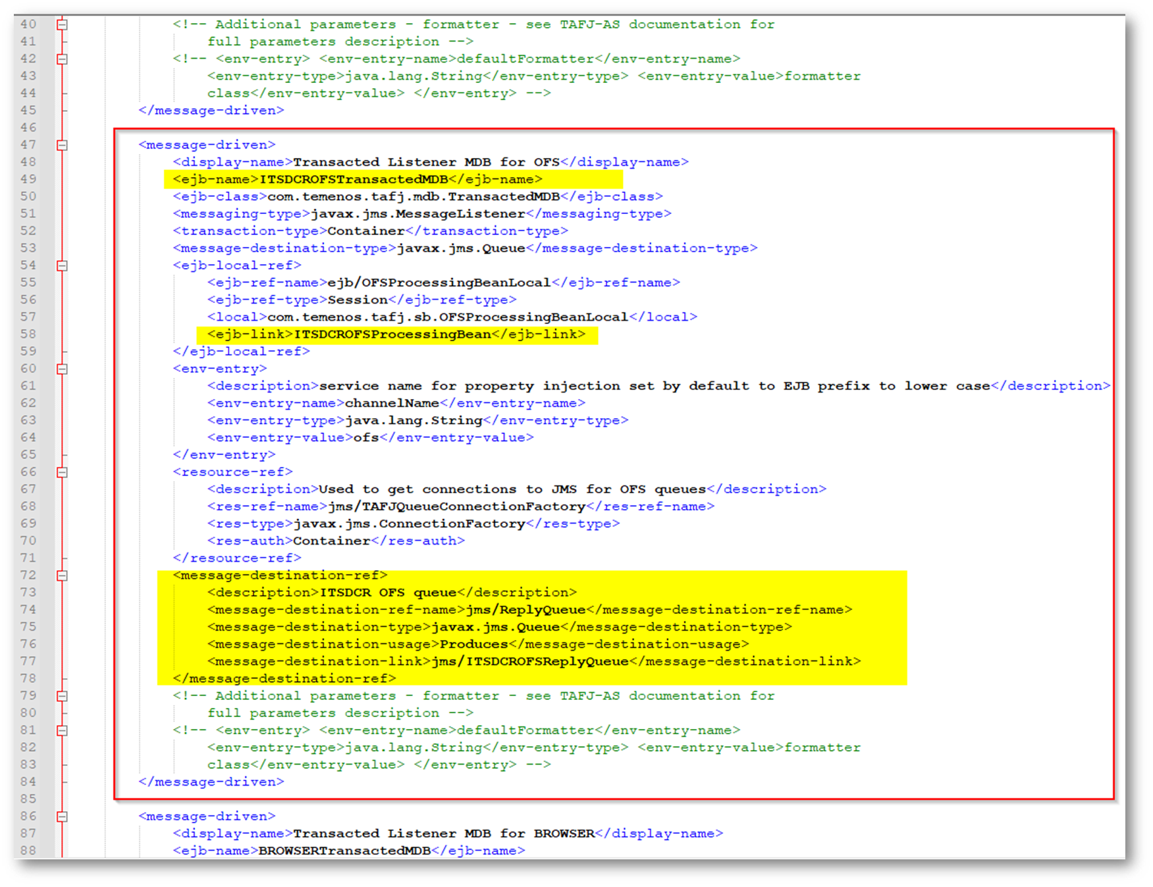
Task: Collapse the env-entry block at line 60
Action: [62, 369]
